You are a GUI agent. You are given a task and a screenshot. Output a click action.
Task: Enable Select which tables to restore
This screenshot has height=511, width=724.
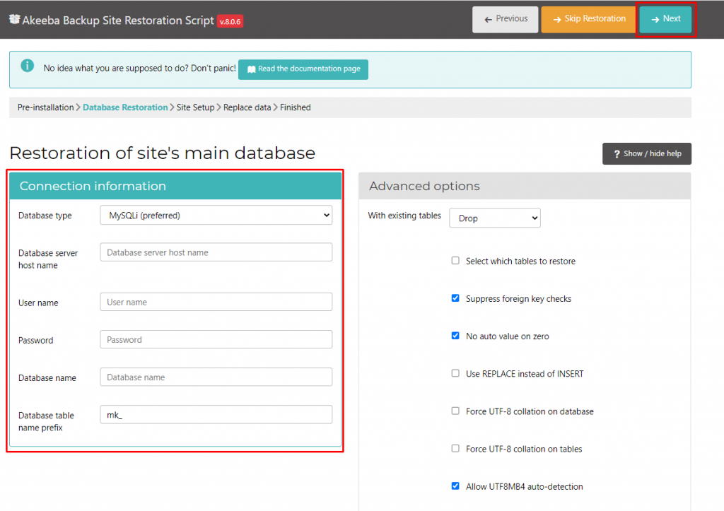click(455, 261)
